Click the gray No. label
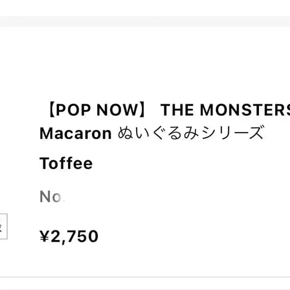 (51, 197)
